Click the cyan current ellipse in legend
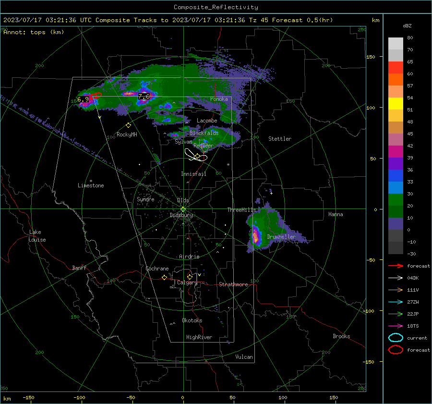Image resolution: width=432 pixels, height=404 pixels. coord(396,338)
